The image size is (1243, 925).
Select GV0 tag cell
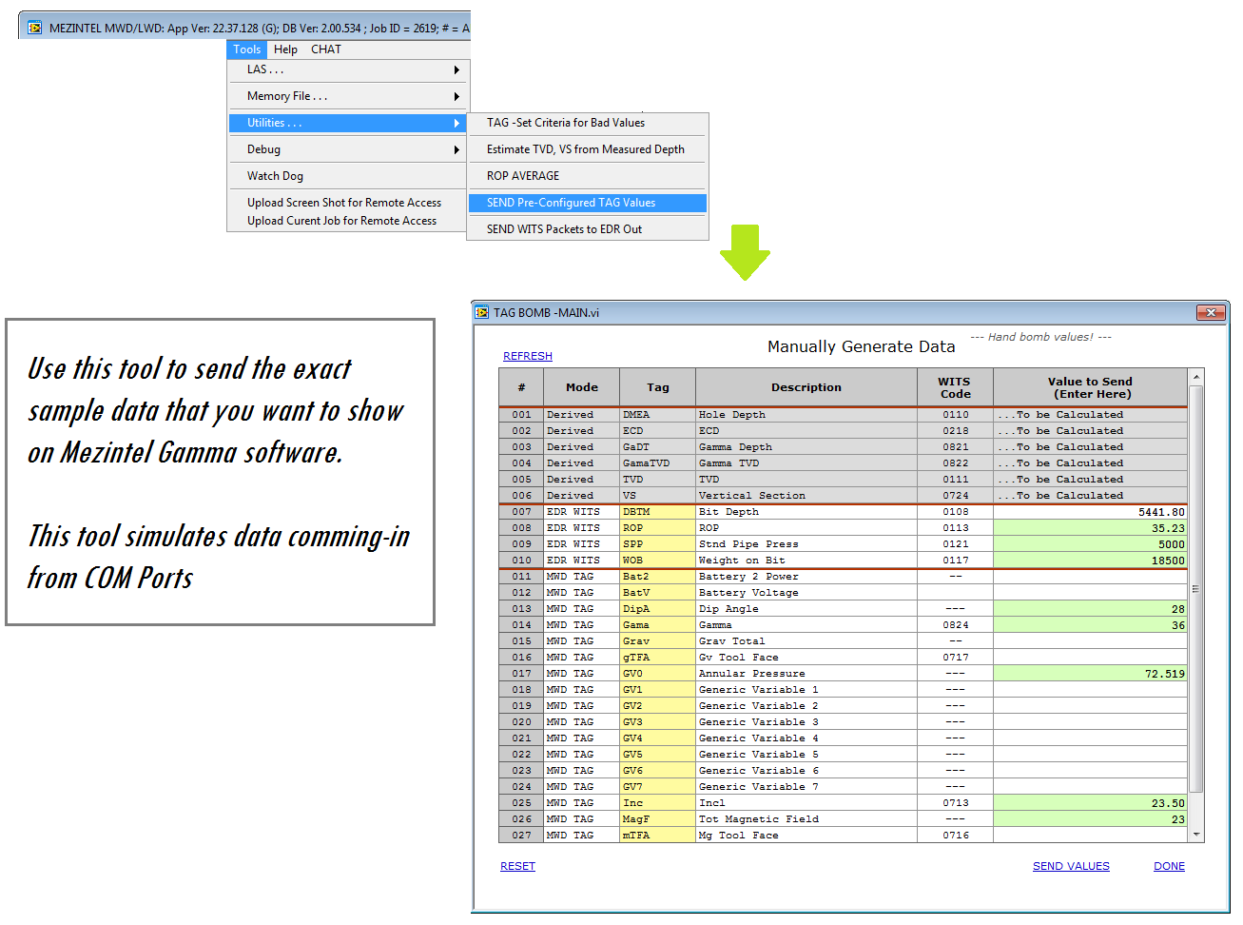click(657, 674)
